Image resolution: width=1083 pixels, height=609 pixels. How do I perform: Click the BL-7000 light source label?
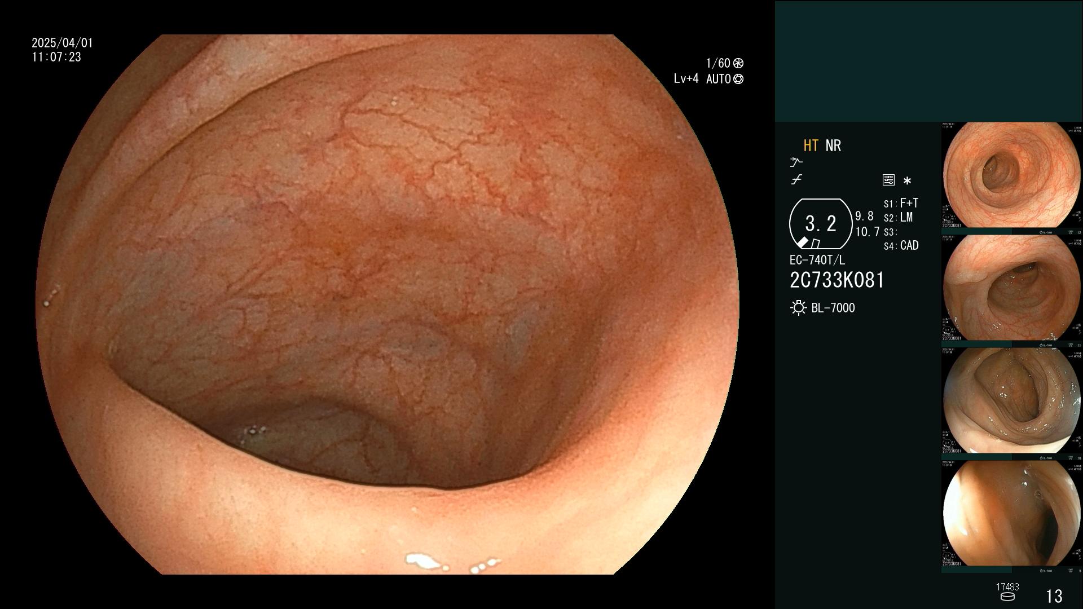click(833, 308)
